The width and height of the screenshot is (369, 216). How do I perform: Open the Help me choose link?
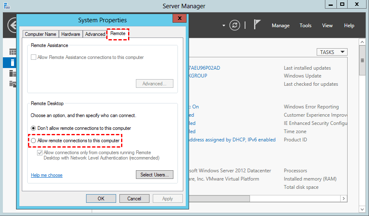(x=47, y=175)
